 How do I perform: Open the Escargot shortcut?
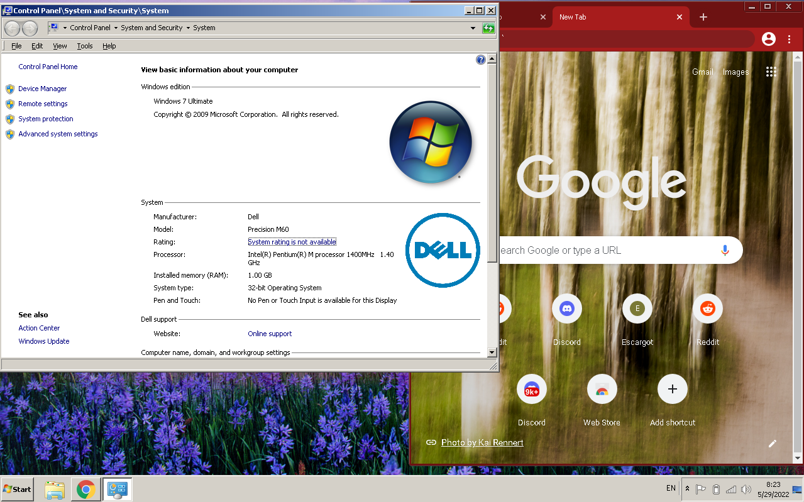(x=637, y=308)
